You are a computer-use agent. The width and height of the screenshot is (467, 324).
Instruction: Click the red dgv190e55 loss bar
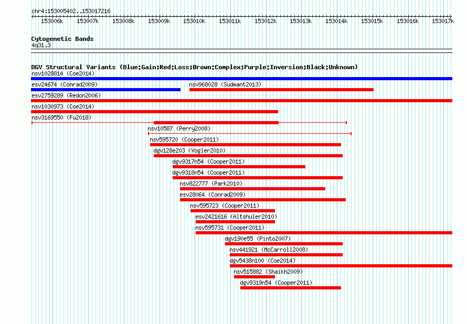[x=284, y=244]
